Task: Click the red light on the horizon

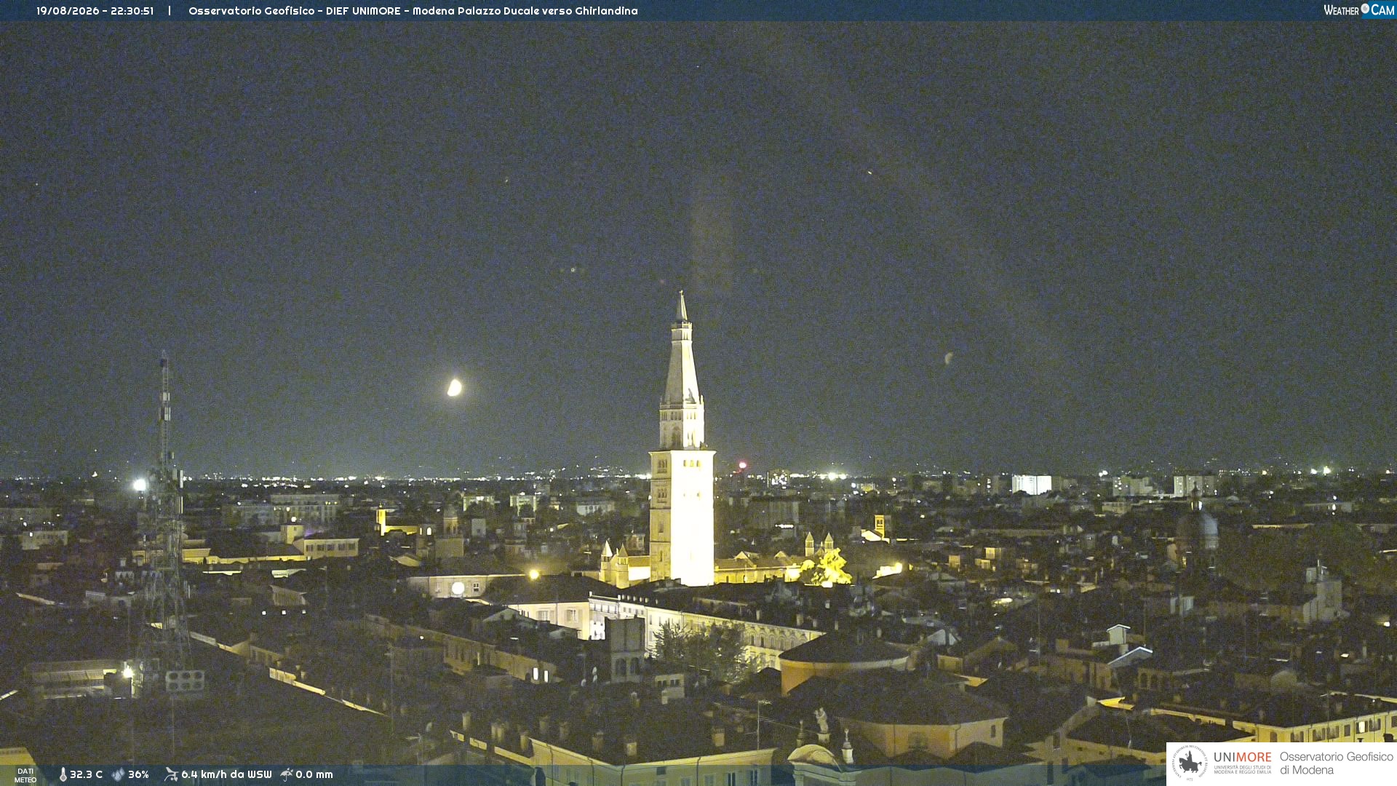Action: tap(742, 465)
